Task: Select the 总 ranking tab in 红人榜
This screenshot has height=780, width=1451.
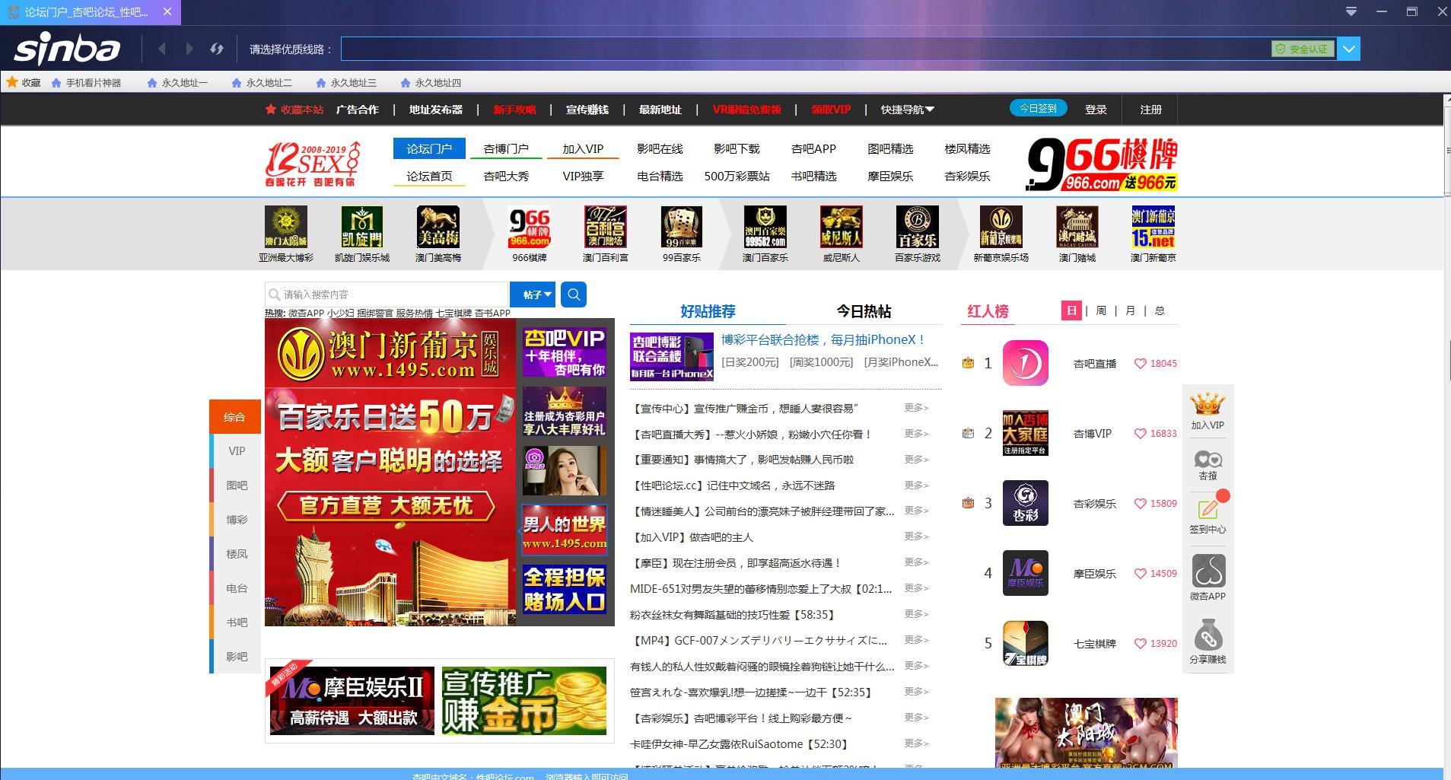Action: point(1160,310)
